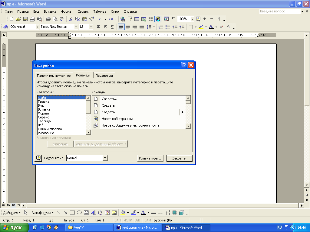The width and height of the screenshot is (310, 232).
Task: Click the Undo arrow icon
Action: click(101, 19)
